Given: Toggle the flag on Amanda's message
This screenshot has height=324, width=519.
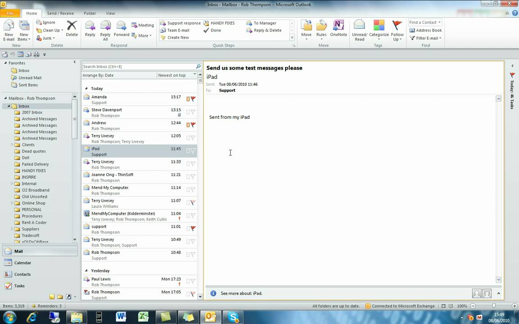Looking at the screenshot, I should pyautogui.click(x=193, y=99).
